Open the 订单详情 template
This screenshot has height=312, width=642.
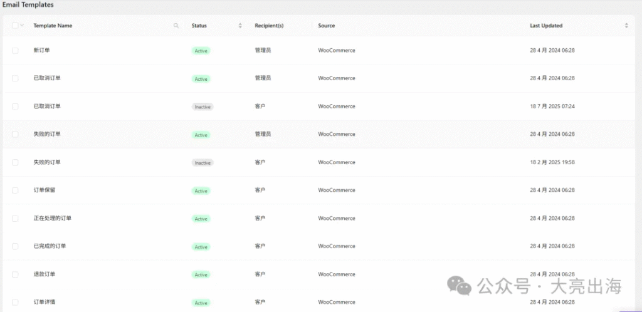[45, 302]
